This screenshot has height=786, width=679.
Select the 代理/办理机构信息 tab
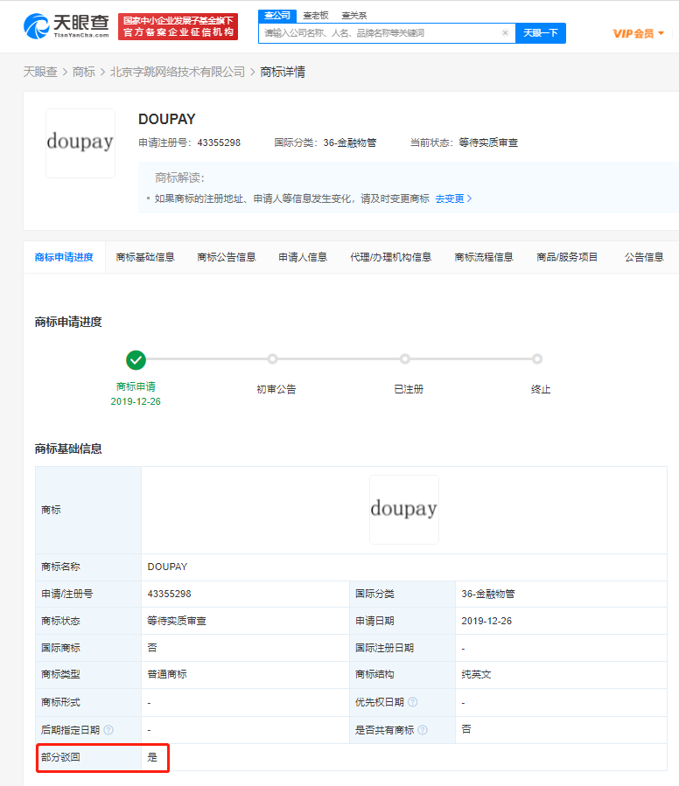[390, 257]
